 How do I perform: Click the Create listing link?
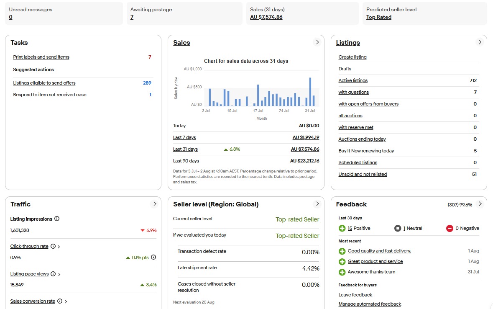(353, 57)
